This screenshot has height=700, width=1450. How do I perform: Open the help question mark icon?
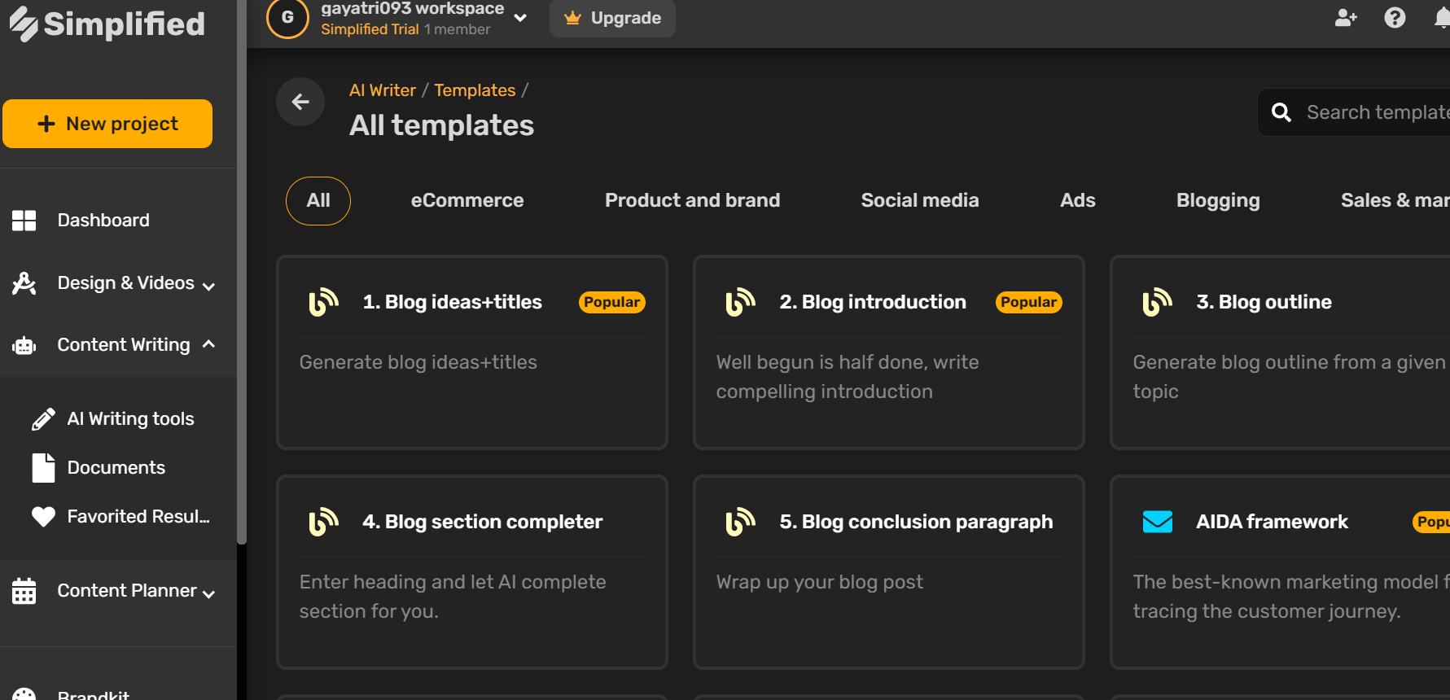click(1395, 18)
